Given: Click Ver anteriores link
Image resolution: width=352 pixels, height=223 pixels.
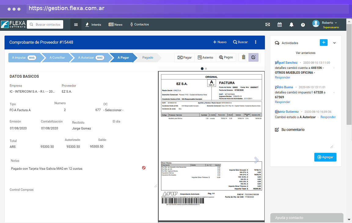Looking at the screenshot, I should [x=306, y=53].
